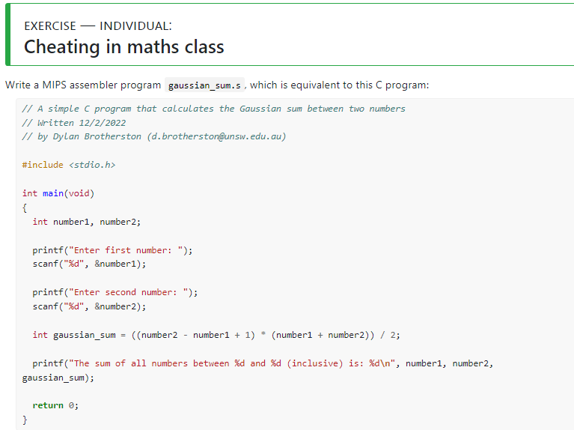Image resolution: width=574 pixels, height=430 pixels.
Task: Click the 'Cheating in maths class' heading
Action: [x=123, y=47]
